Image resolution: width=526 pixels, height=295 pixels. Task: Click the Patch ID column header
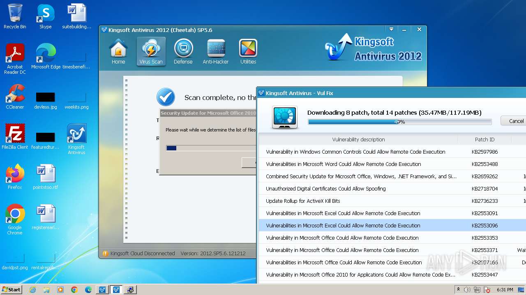[x=484, y=140]
